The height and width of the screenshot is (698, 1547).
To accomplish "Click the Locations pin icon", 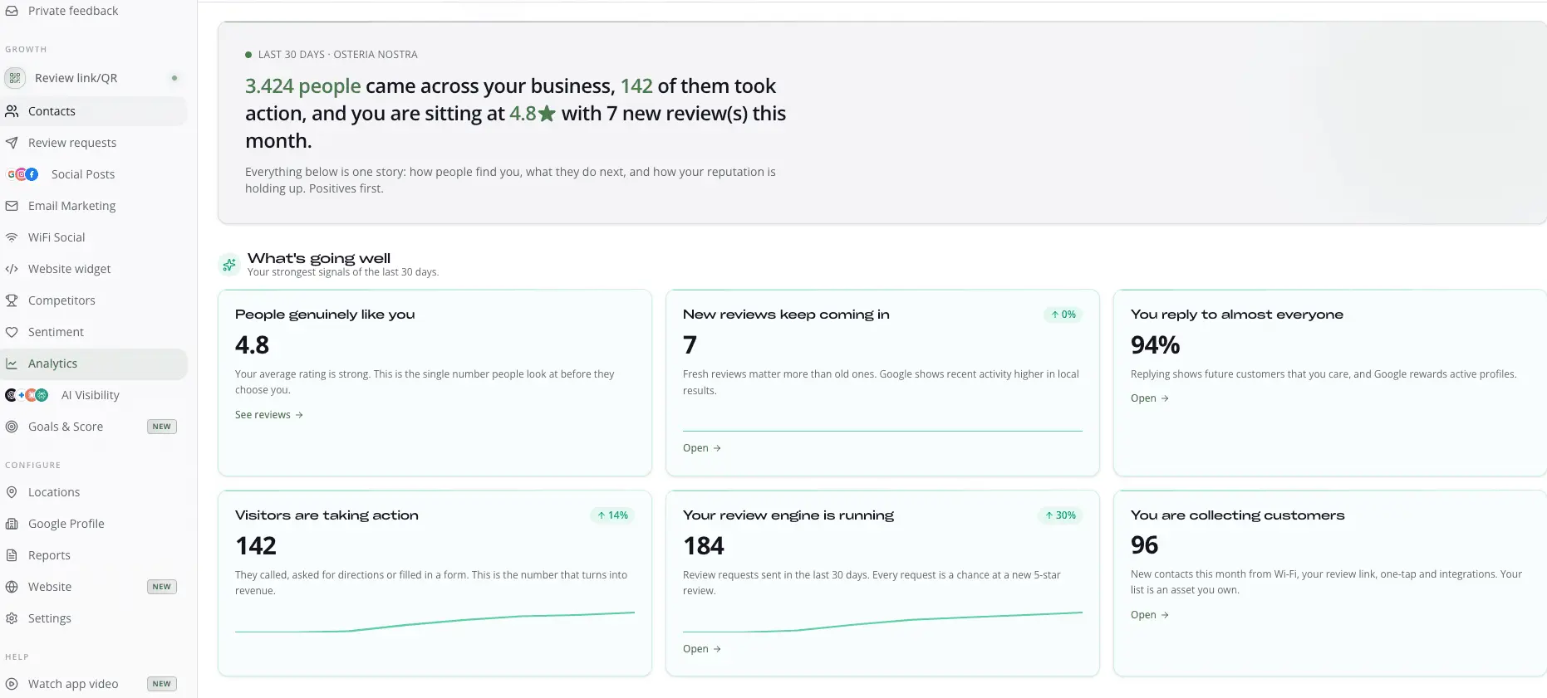I will pos(12,492).
